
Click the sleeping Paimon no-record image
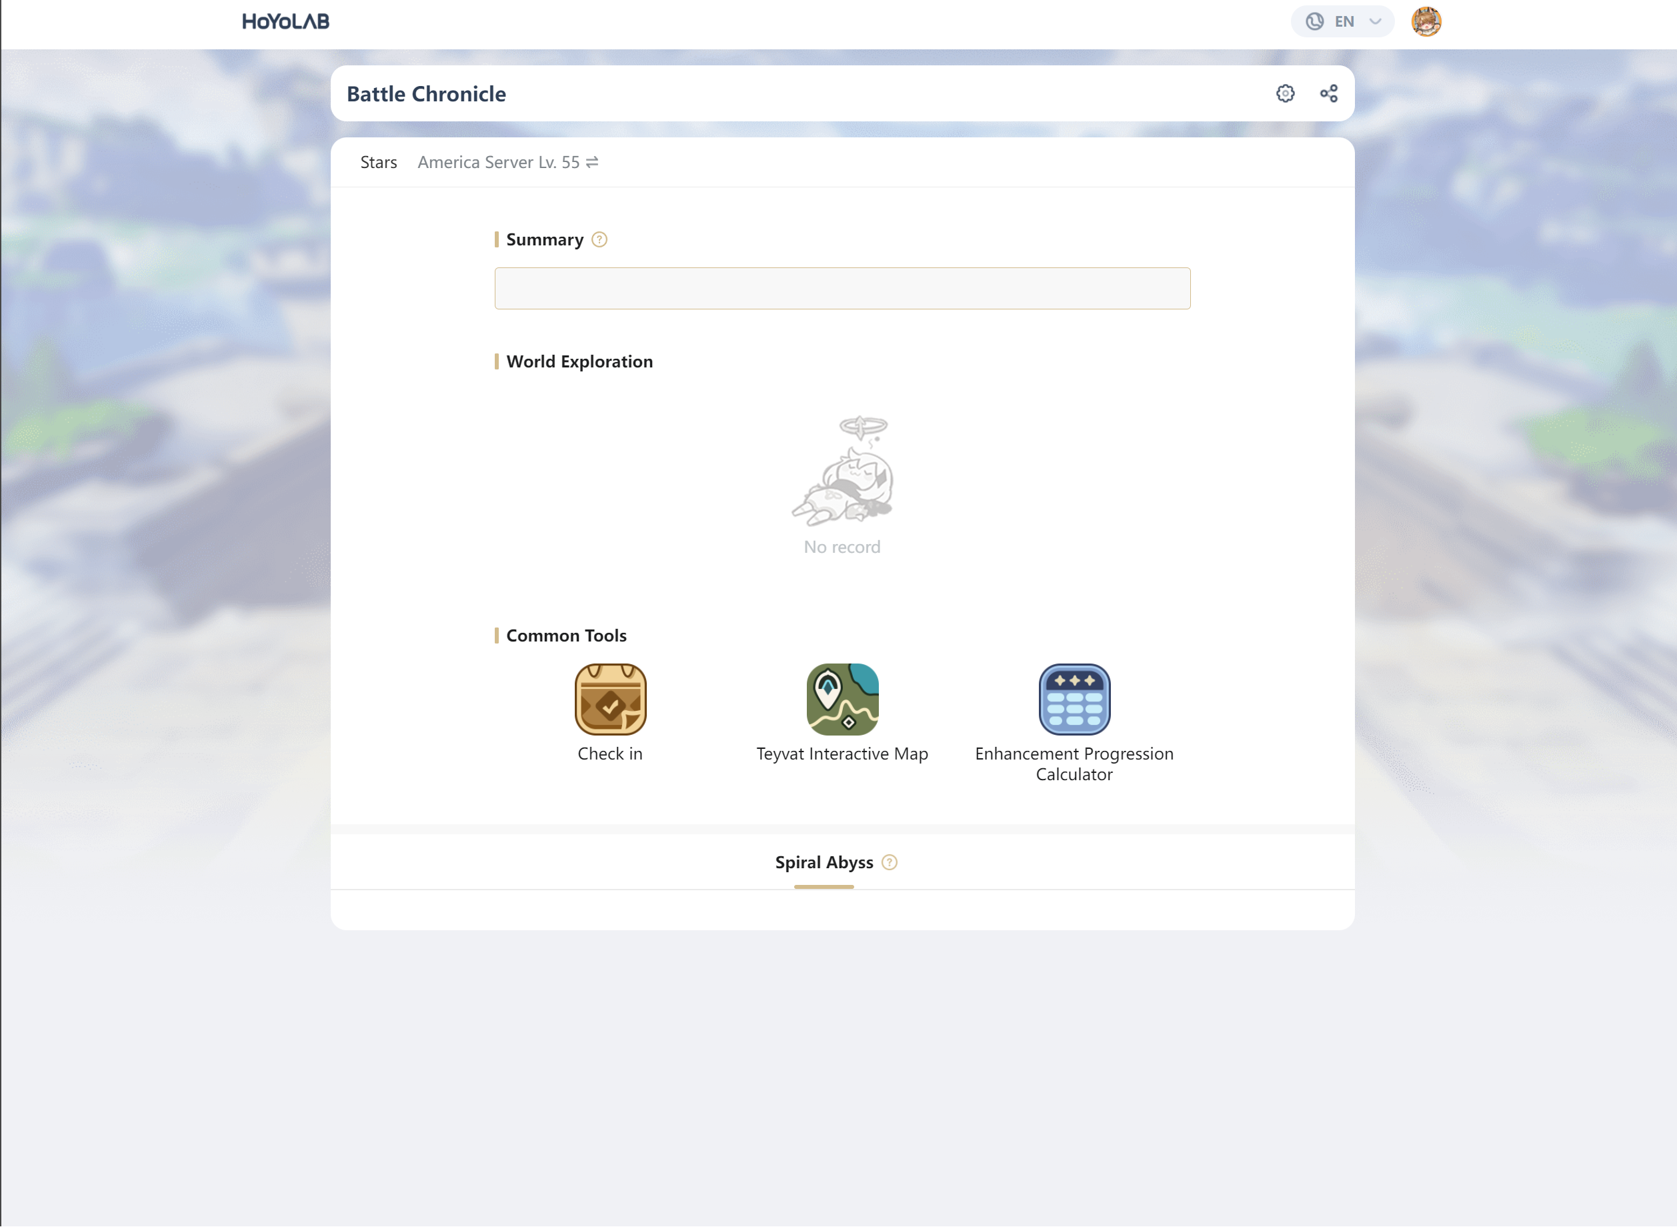(x=843, y=470)
